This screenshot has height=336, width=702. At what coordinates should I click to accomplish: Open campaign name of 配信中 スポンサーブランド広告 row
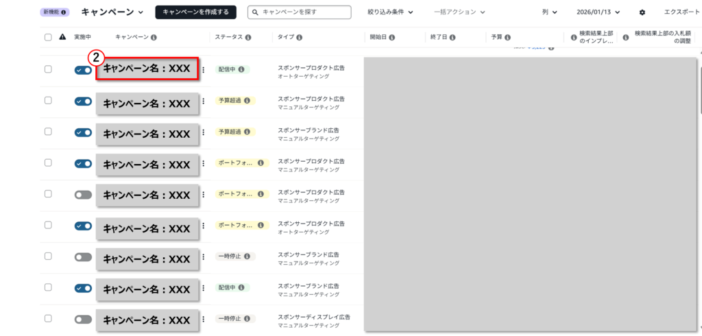pyautogui.click(x=147, y=289)
